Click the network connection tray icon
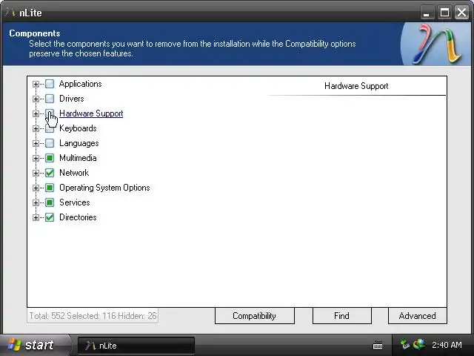 pos(405,344)
